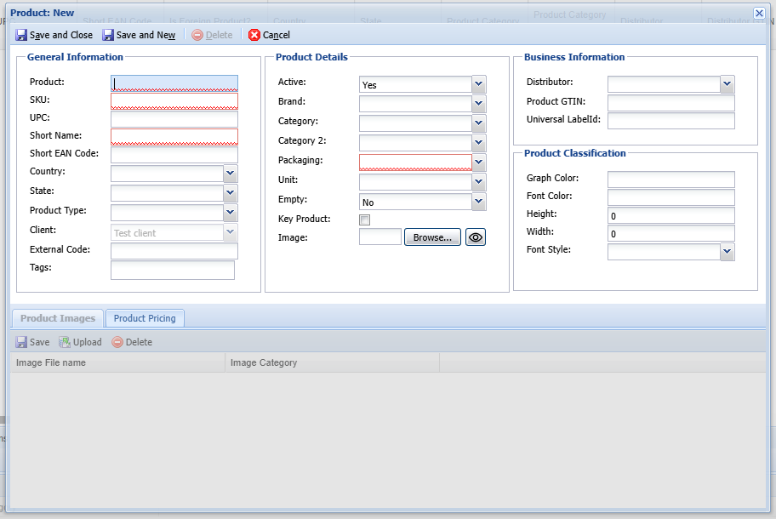Enable the Key Product checkbox
Image resolution: width=776 pixels, height=519 pixels.
364,220
